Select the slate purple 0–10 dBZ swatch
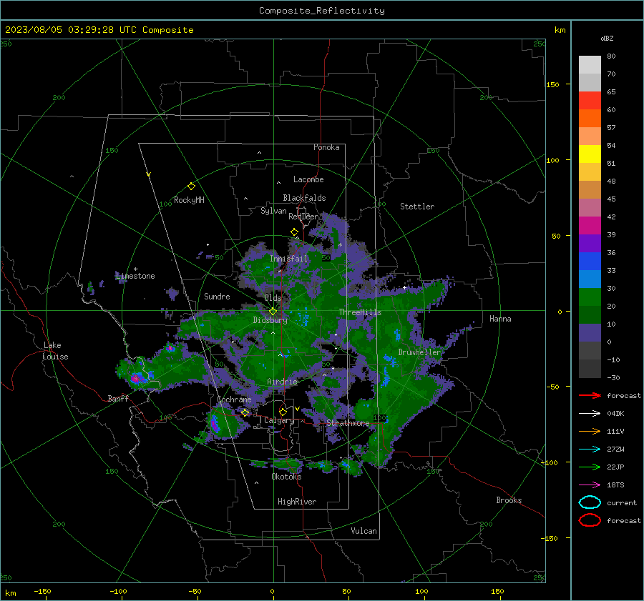644x601 pixels. (590, 333)
